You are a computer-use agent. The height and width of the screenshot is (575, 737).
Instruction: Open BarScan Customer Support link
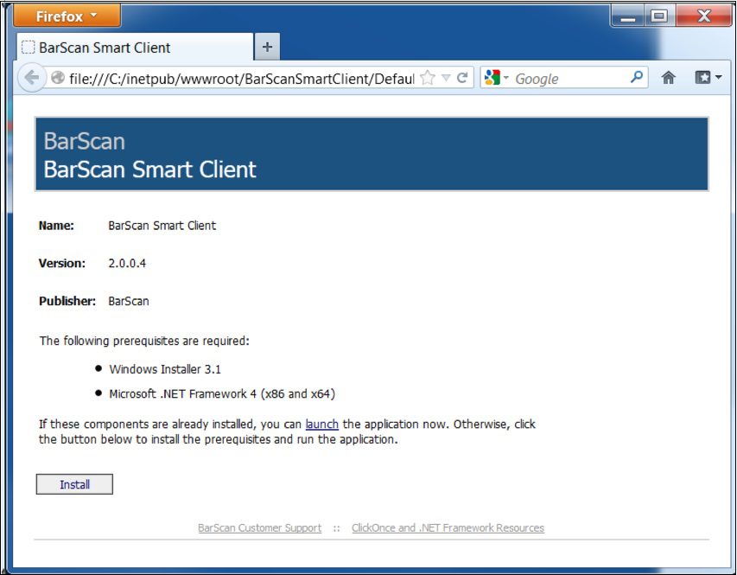(x=259, y=528)
